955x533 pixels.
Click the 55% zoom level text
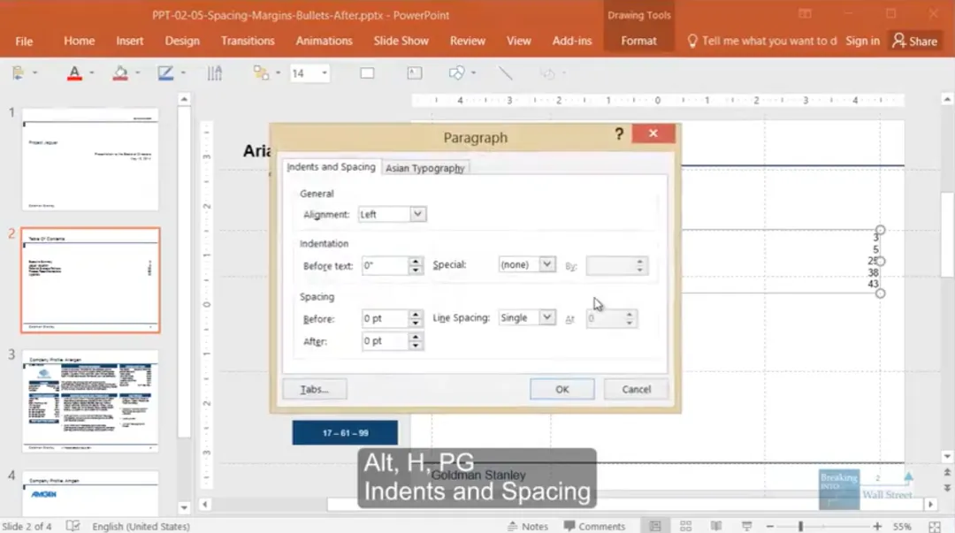902,526
